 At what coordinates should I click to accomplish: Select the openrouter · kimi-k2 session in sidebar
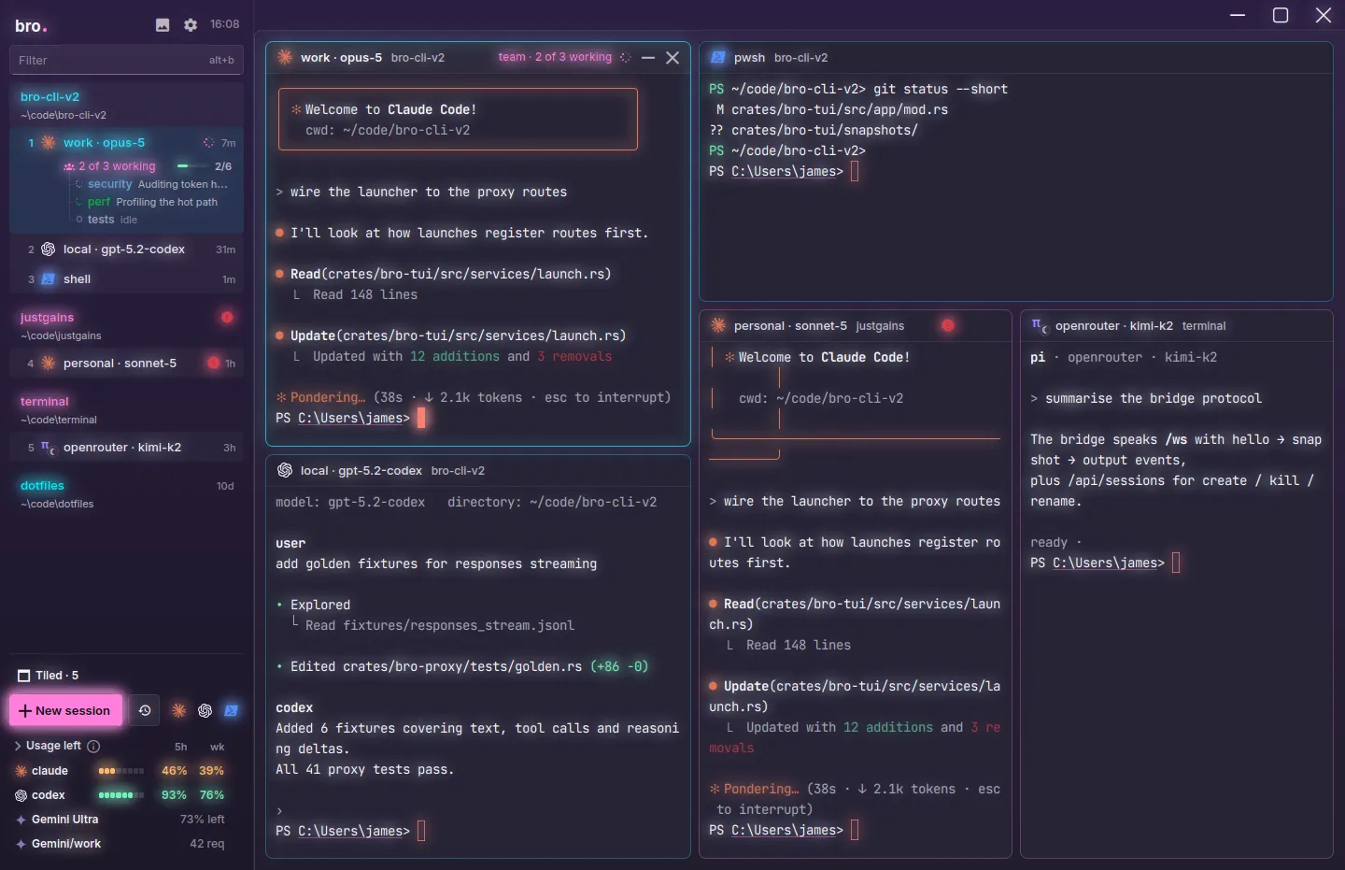coord(127,448)
